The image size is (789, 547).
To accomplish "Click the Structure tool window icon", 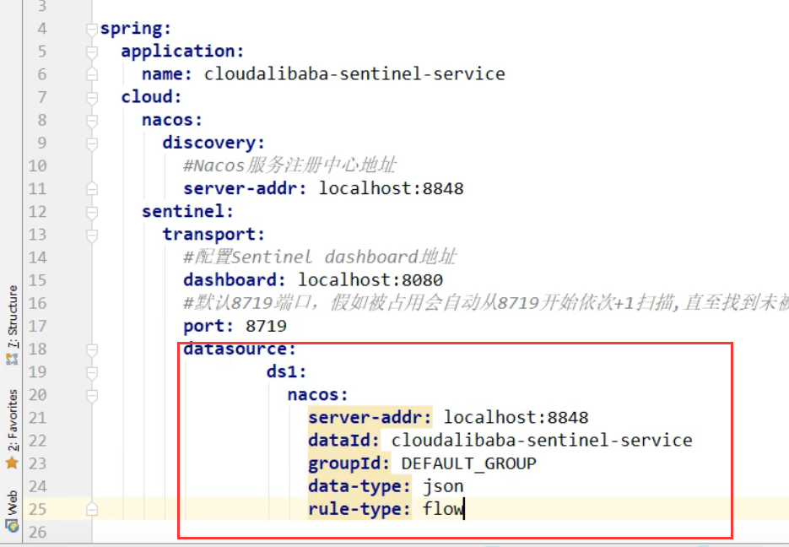I will [12, 359].
